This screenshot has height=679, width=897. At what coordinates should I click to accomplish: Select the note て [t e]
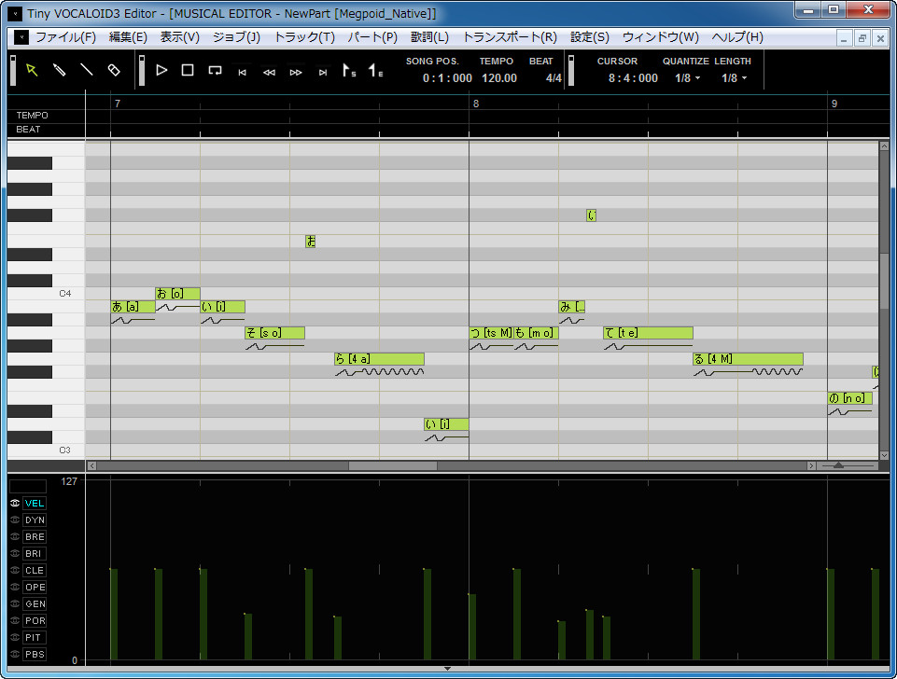(648, 333)
